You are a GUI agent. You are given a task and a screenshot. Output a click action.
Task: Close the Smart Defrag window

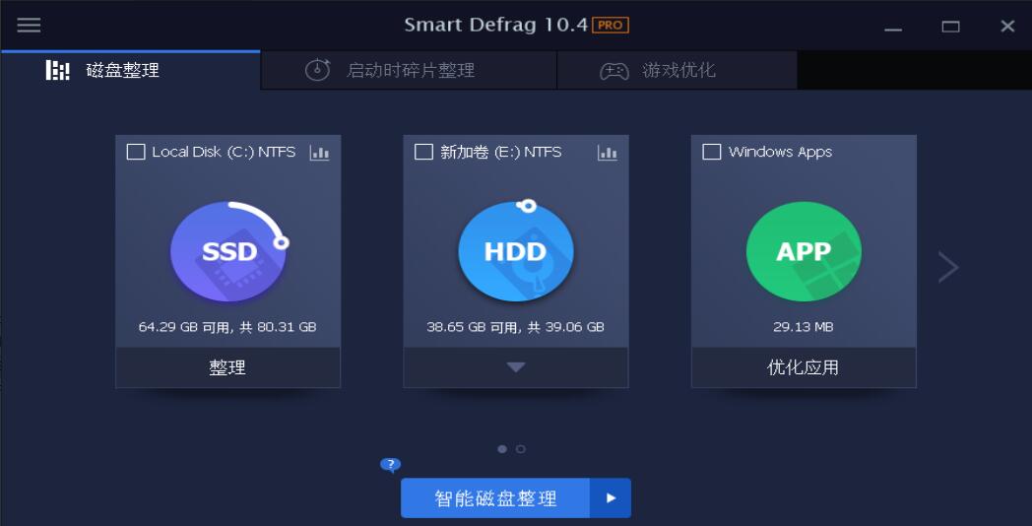[1007, 27]
